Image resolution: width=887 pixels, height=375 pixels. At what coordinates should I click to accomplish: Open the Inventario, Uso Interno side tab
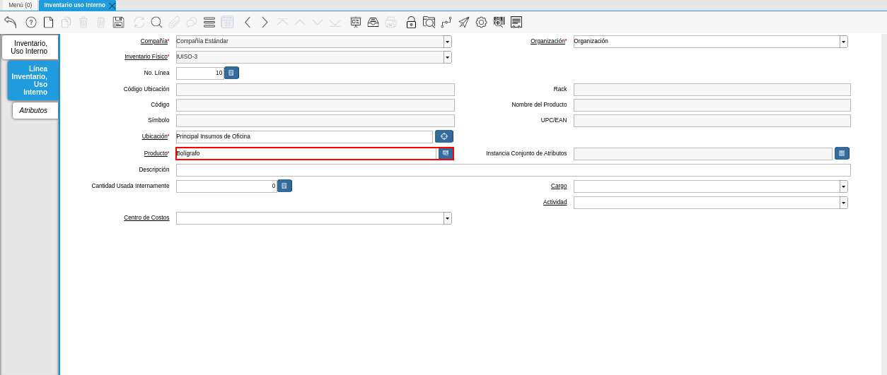coord(30,47)
